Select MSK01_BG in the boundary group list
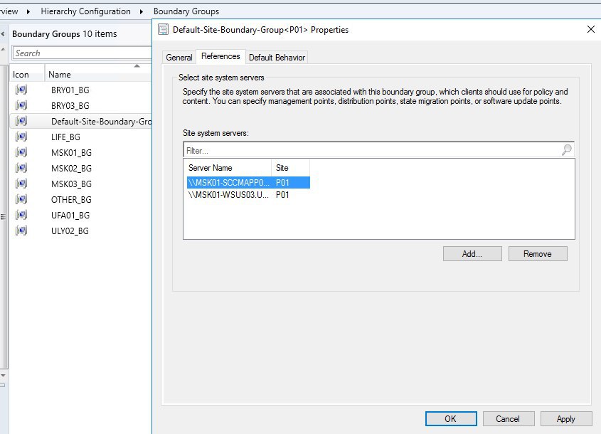 click(71, 153)
